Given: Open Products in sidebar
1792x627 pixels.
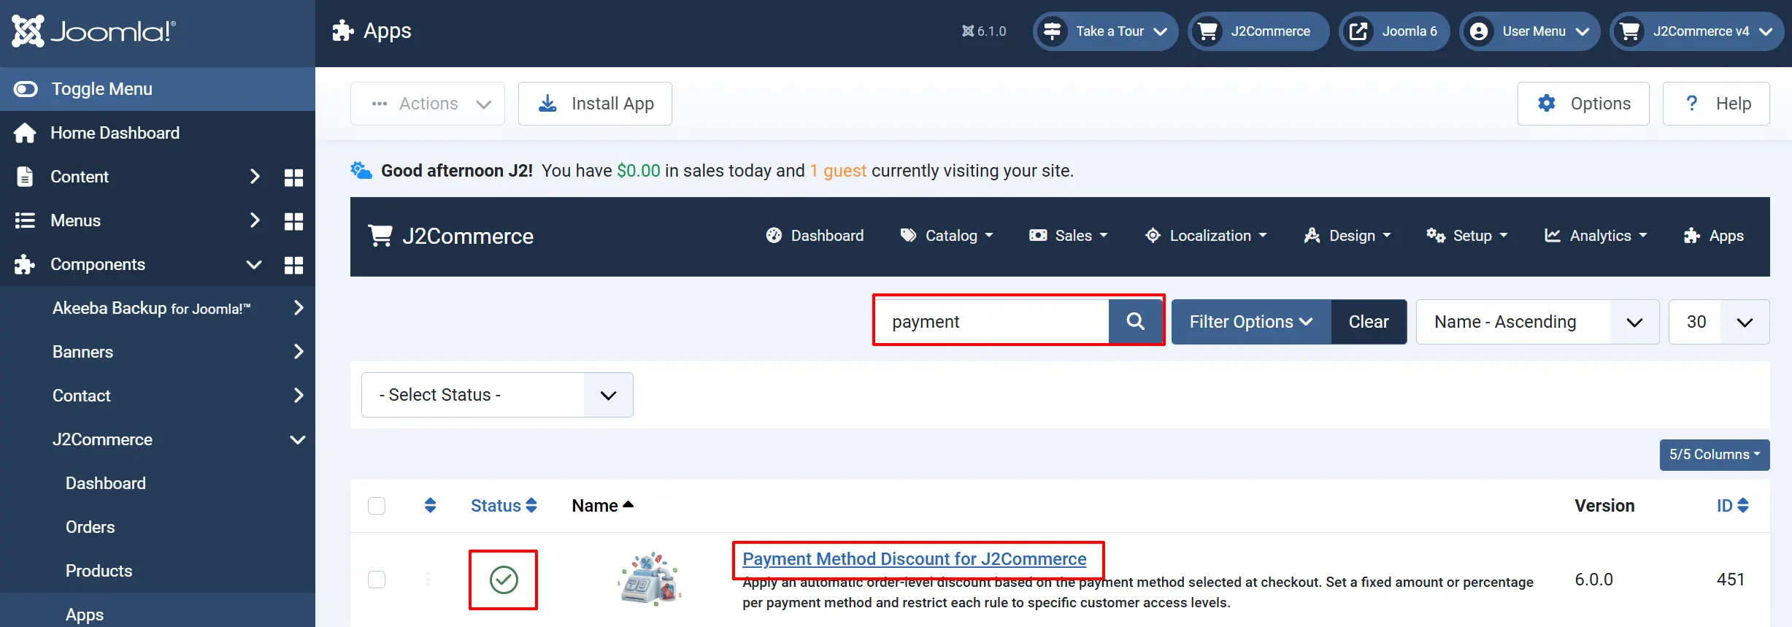Looking at the screenshot, I should [x=99, y=571].
